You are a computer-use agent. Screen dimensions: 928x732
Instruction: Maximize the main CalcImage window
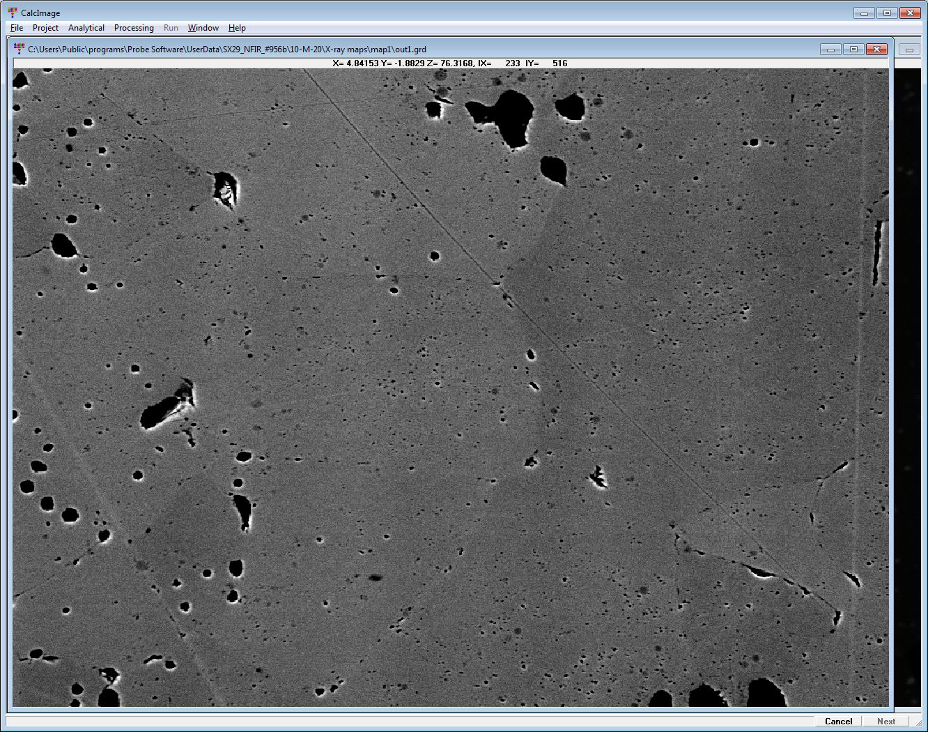[887, 13]
